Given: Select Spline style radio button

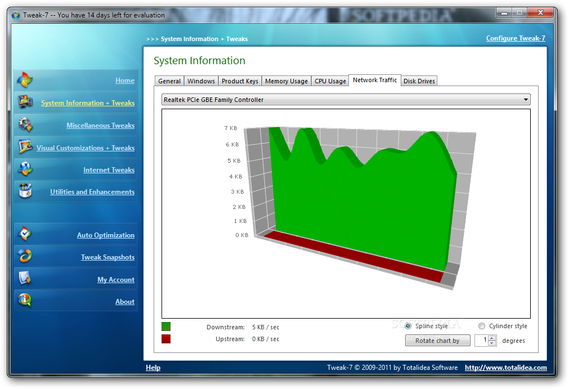Looking at the screenshot, I should click(x=408, y=326).
